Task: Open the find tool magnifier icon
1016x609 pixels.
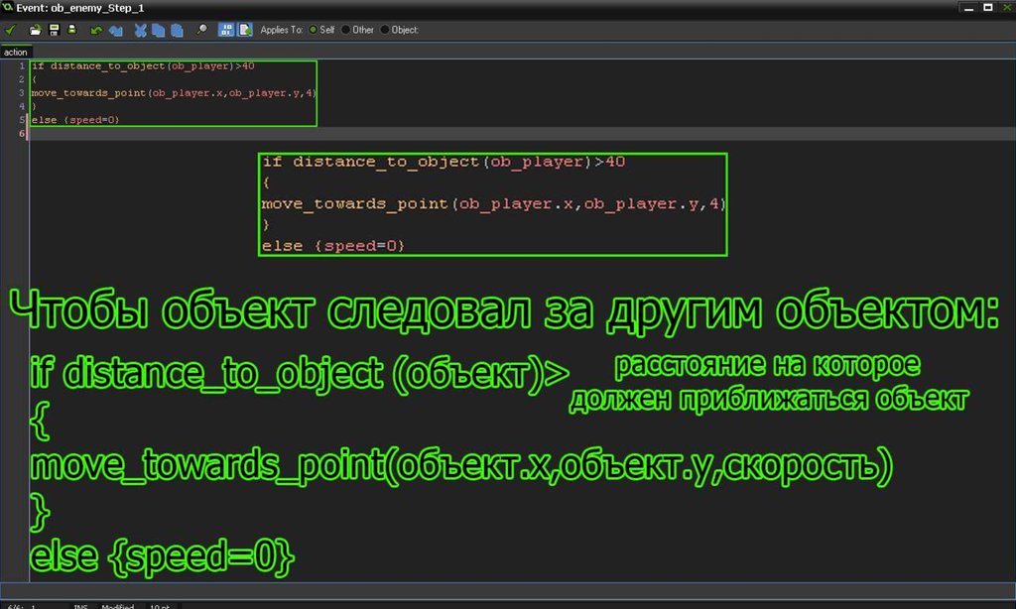Action: 201,30
